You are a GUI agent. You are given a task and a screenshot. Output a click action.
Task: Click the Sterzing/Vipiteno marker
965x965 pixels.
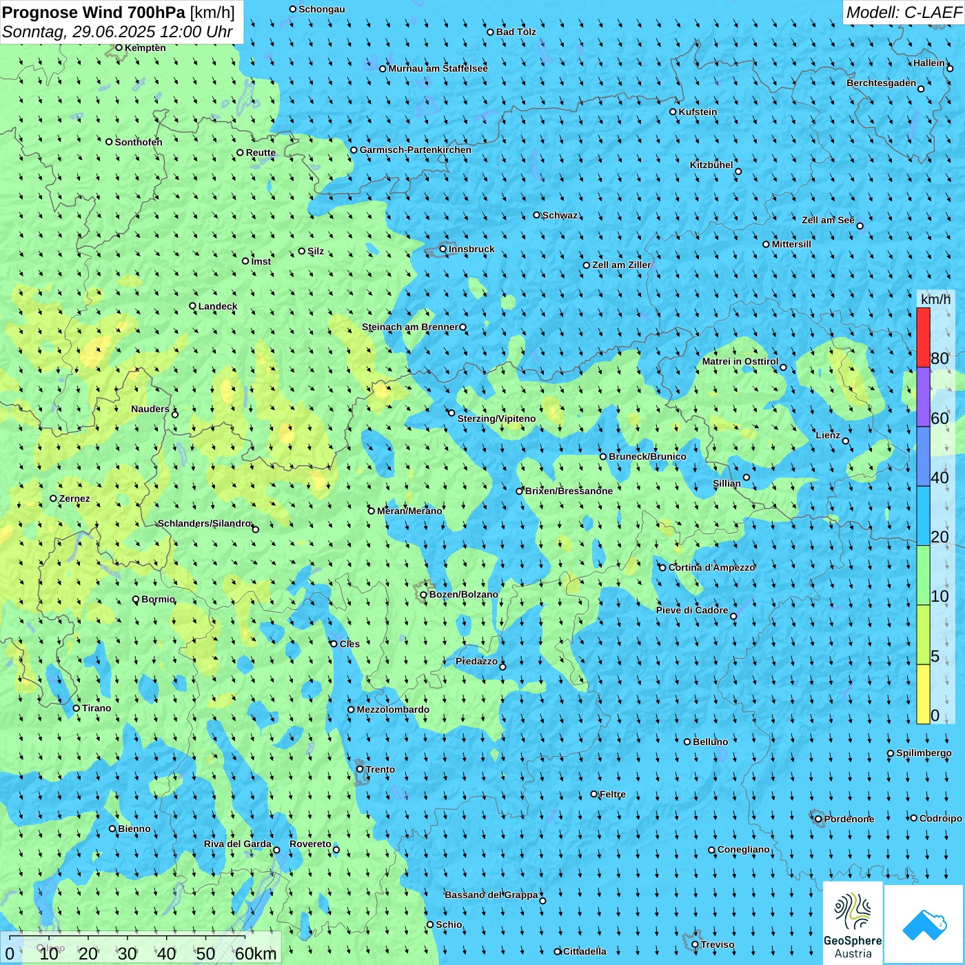click(x=451, y=413)
